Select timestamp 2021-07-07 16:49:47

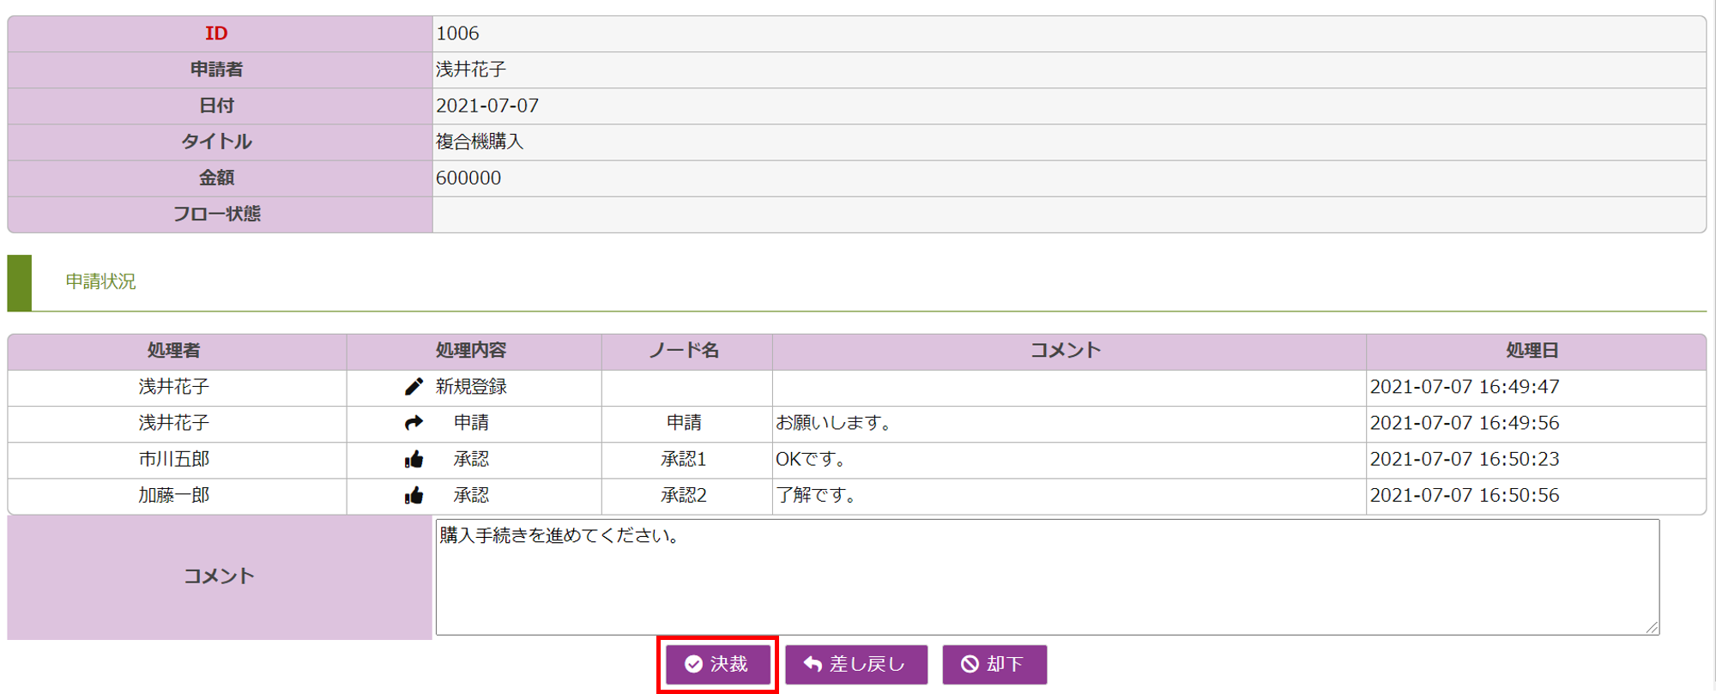point(1465,387)
